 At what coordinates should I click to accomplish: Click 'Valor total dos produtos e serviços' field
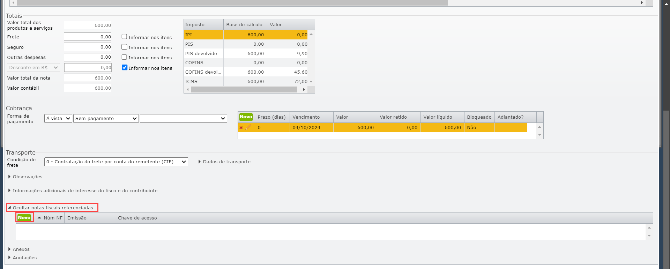[x=88, y=25]
